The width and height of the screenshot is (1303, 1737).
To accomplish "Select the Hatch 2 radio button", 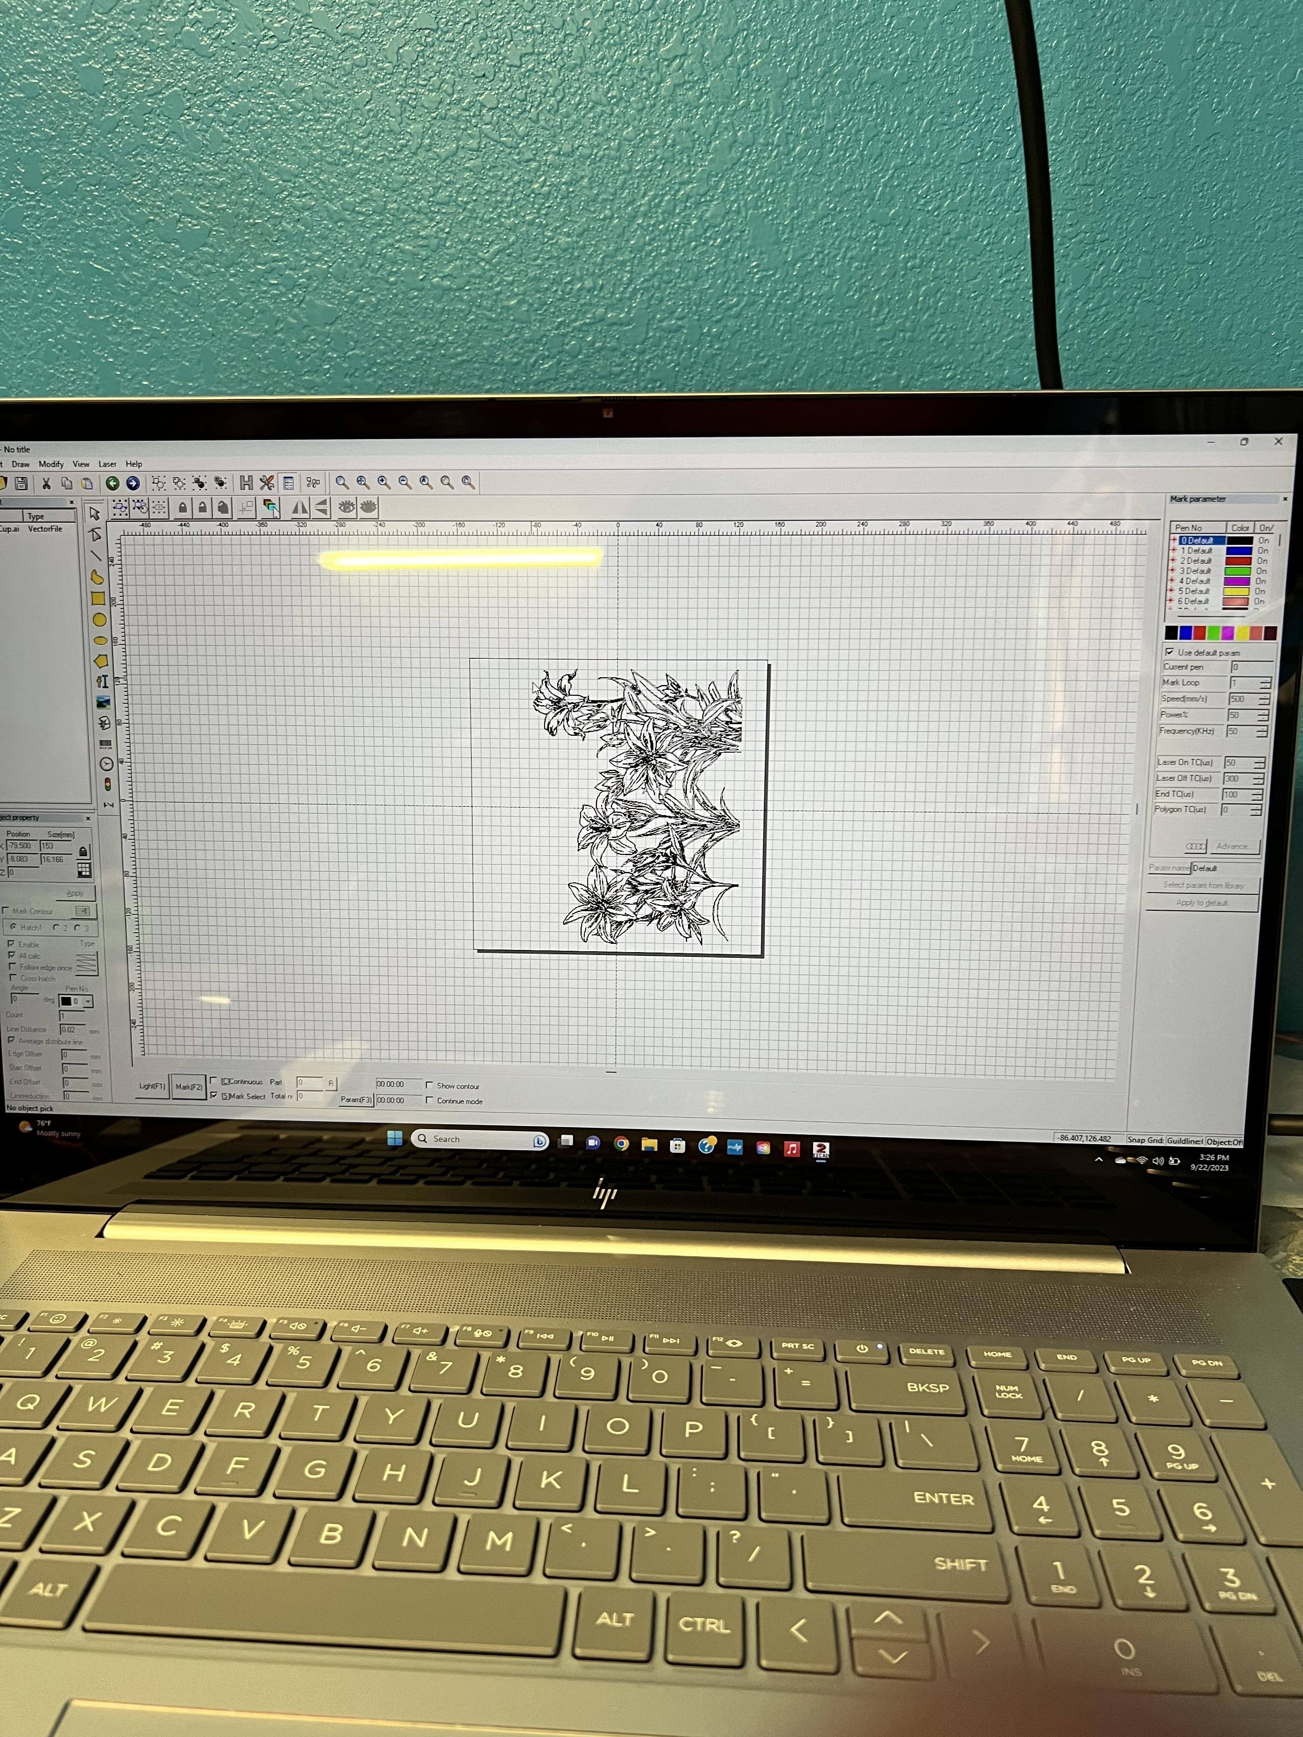I will [56, 928].
